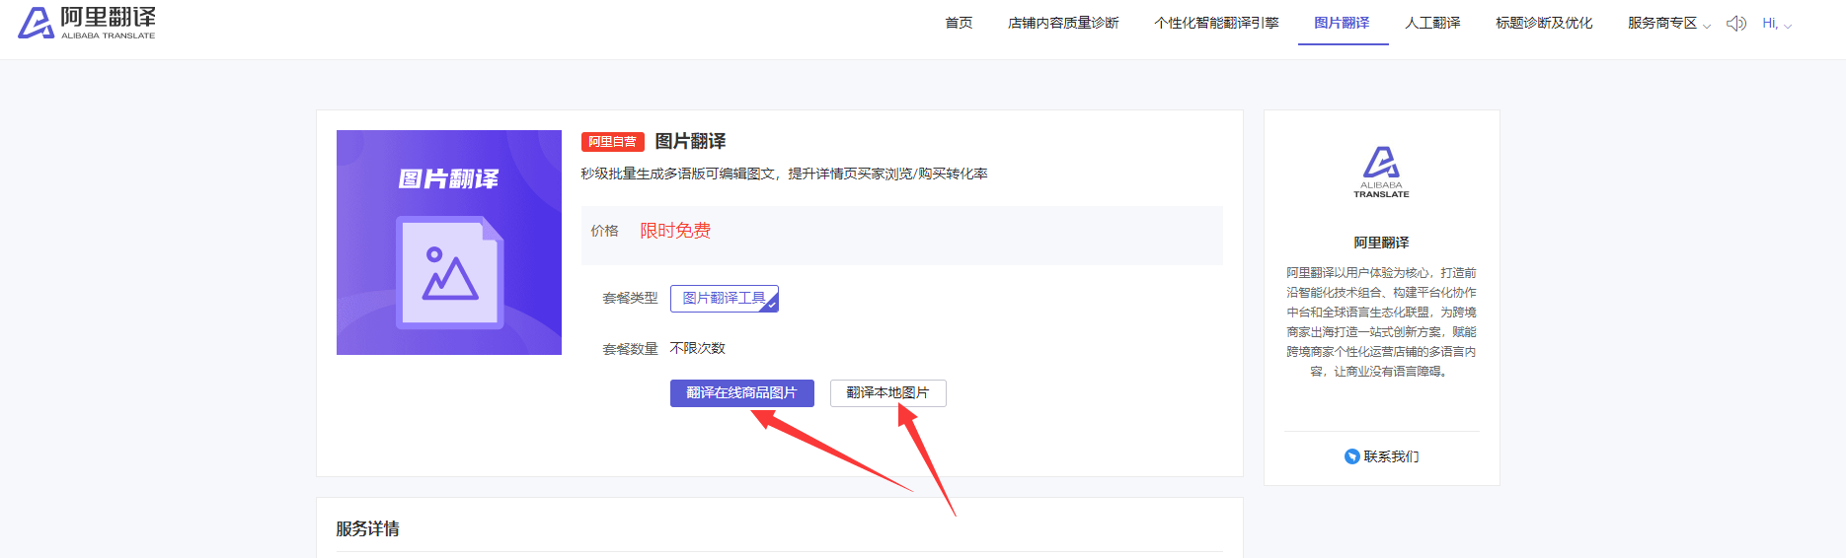
Task: Click the 图片翻译 product title
Action: coord(690,141)
